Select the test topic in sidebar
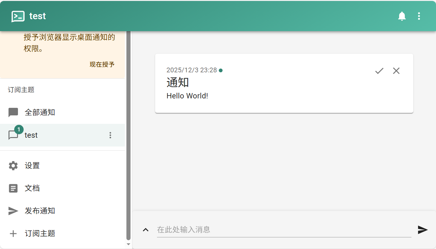The height and width of the screenshot is (249, 436). [31, 135]
